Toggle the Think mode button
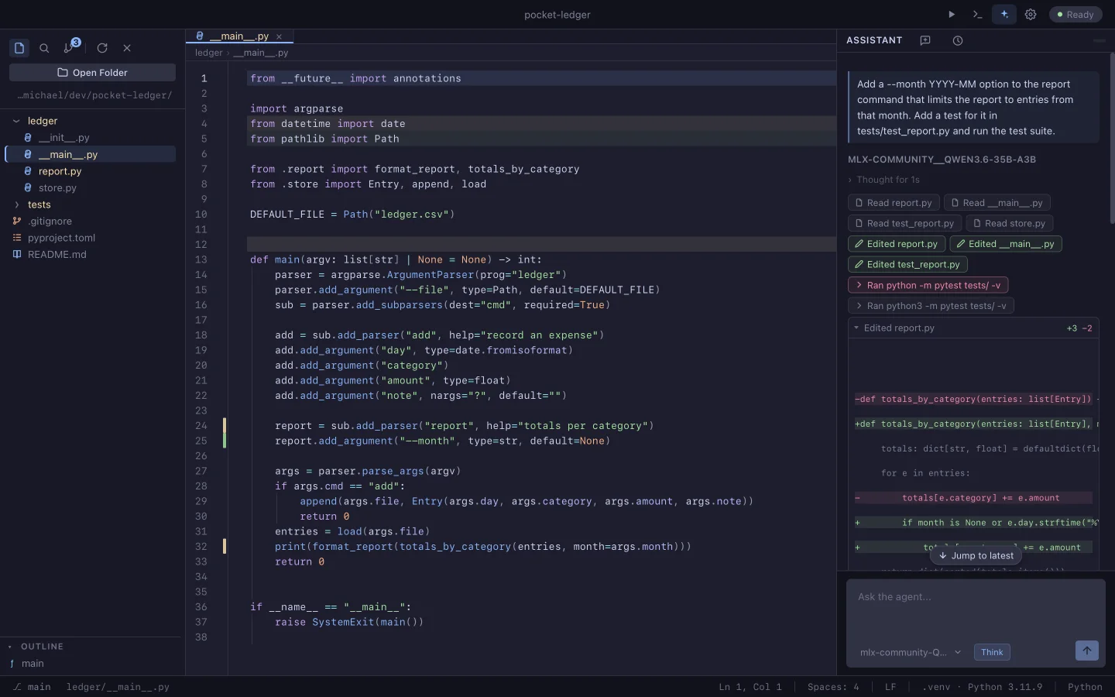The width and height of the screenshot is (1115, 697). click(992, 652)
